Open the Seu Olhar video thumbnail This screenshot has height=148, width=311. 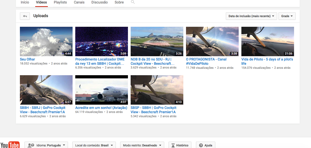[46, 41]
